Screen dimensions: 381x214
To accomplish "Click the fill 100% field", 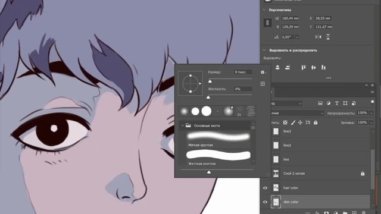I will (363, 122).
